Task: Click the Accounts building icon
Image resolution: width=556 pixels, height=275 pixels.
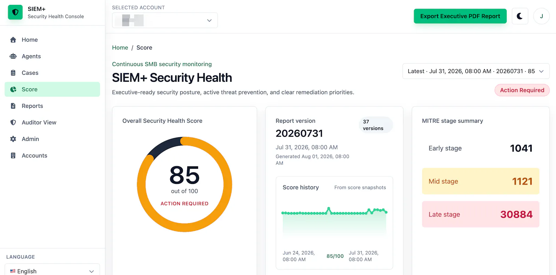Action: tap(13, 155)
